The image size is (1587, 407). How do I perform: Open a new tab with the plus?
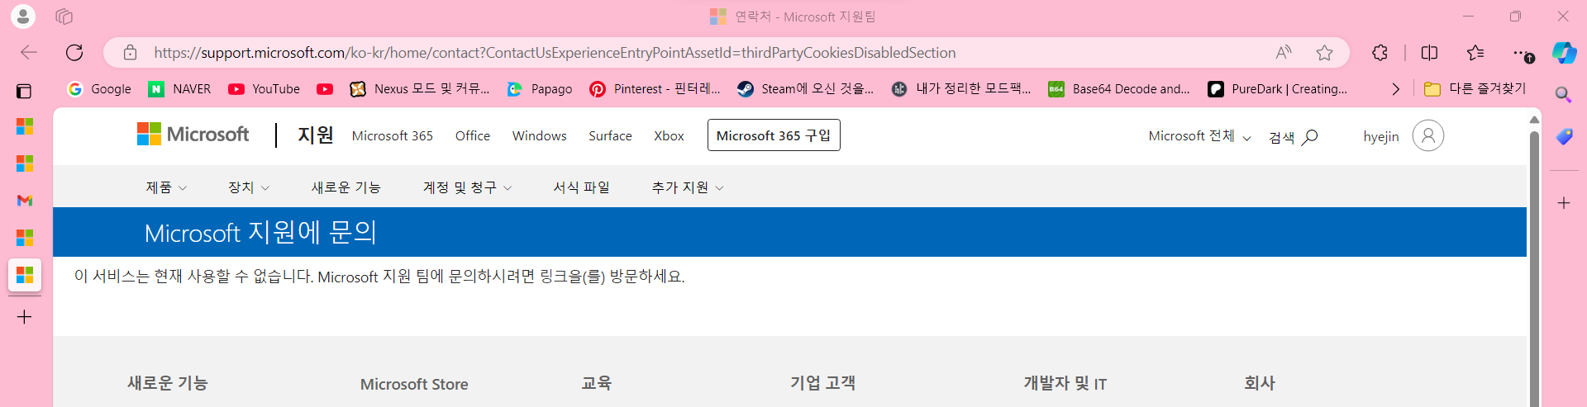click(25, 317)
